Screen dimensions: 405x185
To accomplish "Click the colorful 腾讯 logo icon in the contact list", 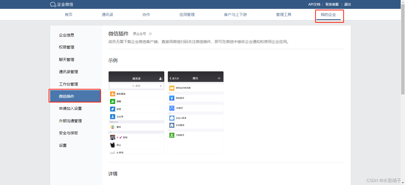I will (x=113, y=127).
